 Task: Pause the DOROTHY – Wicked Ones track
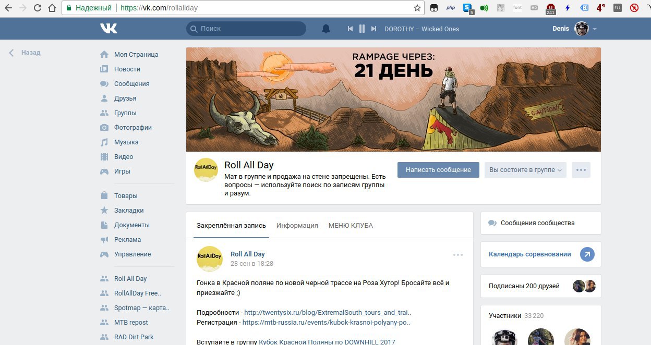pos(362,29)
